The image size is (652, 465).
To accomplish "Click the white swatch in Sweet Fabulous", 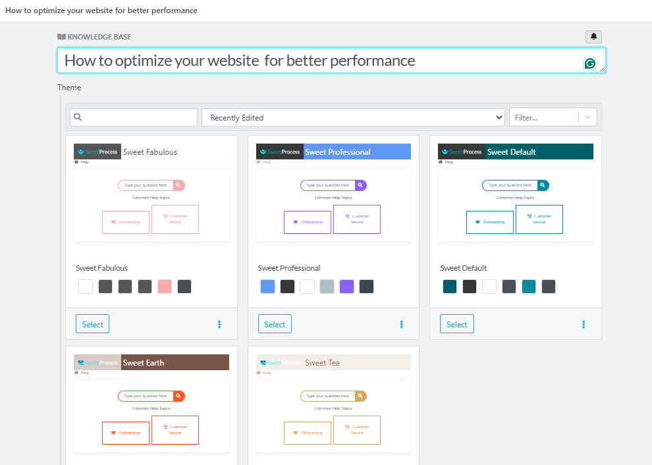I will [x=86, y=287].
